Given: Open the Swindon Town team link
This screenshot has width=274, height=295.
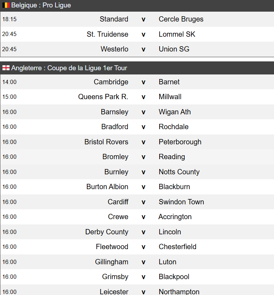Looking at the screenshot, I should pyautogui.click(x=181, y=202).
